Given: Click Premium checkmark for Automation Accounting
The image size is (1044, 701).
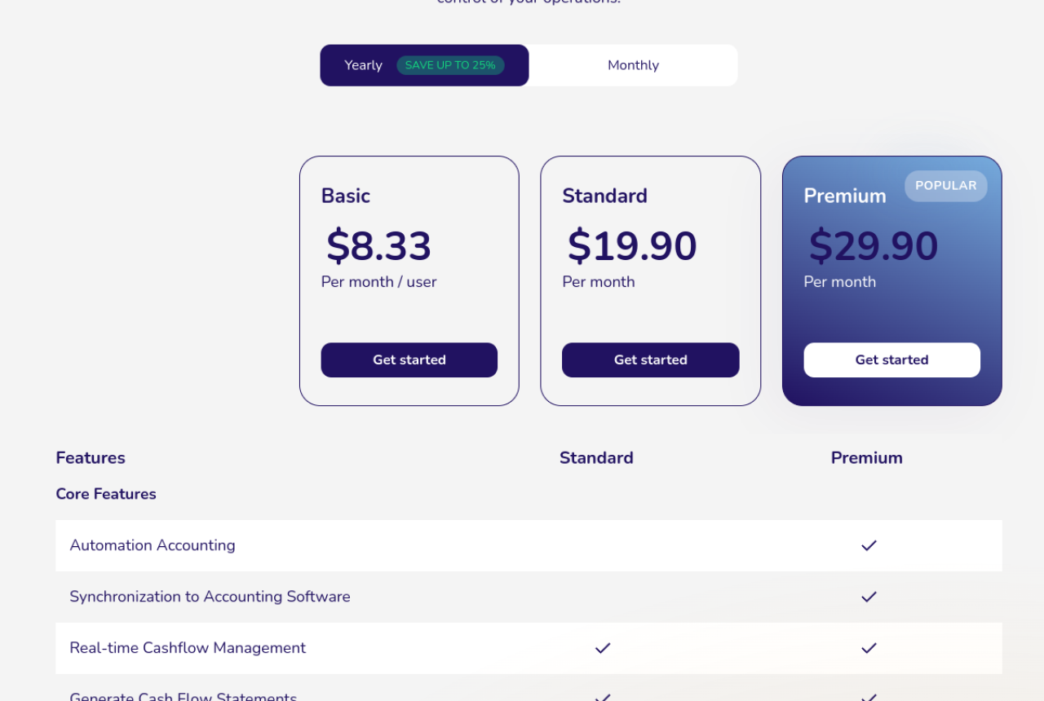Looking at the screenshot, I should point(869,545).
